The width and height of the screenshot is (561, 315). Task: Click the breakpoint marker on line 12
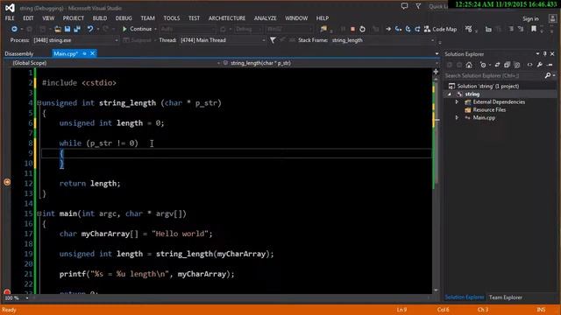(7, 182)
